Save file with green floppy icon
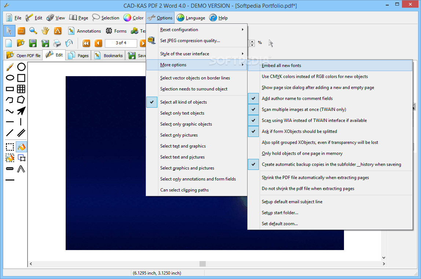The height and width of the screenshot is (279, 421). click(33, 43)
